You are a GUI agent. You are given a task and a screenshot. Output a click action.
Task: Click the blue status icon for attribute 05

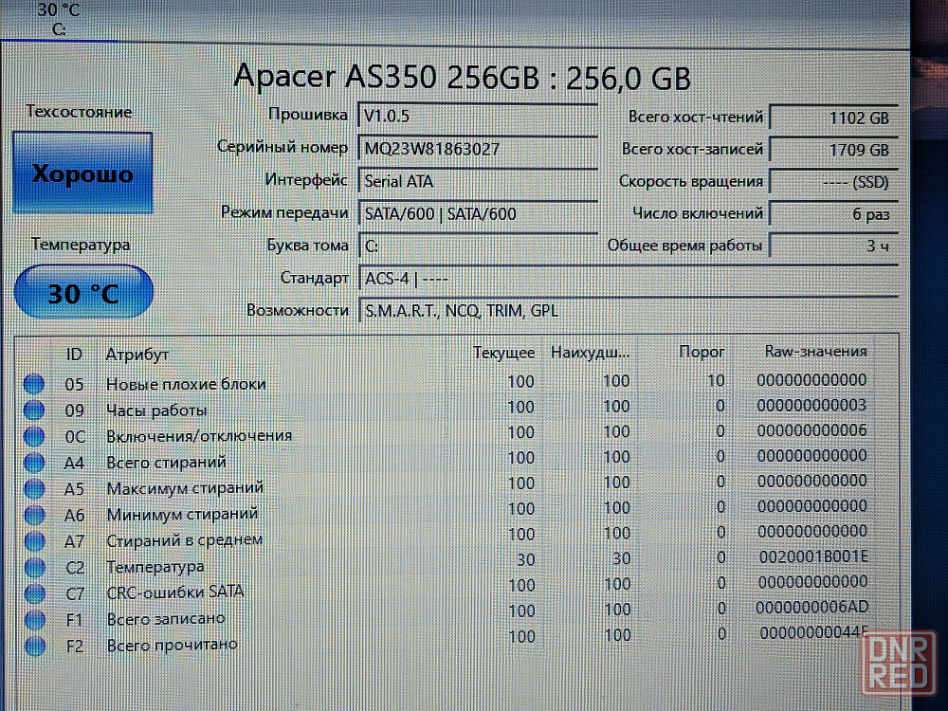tap(34, 384)
